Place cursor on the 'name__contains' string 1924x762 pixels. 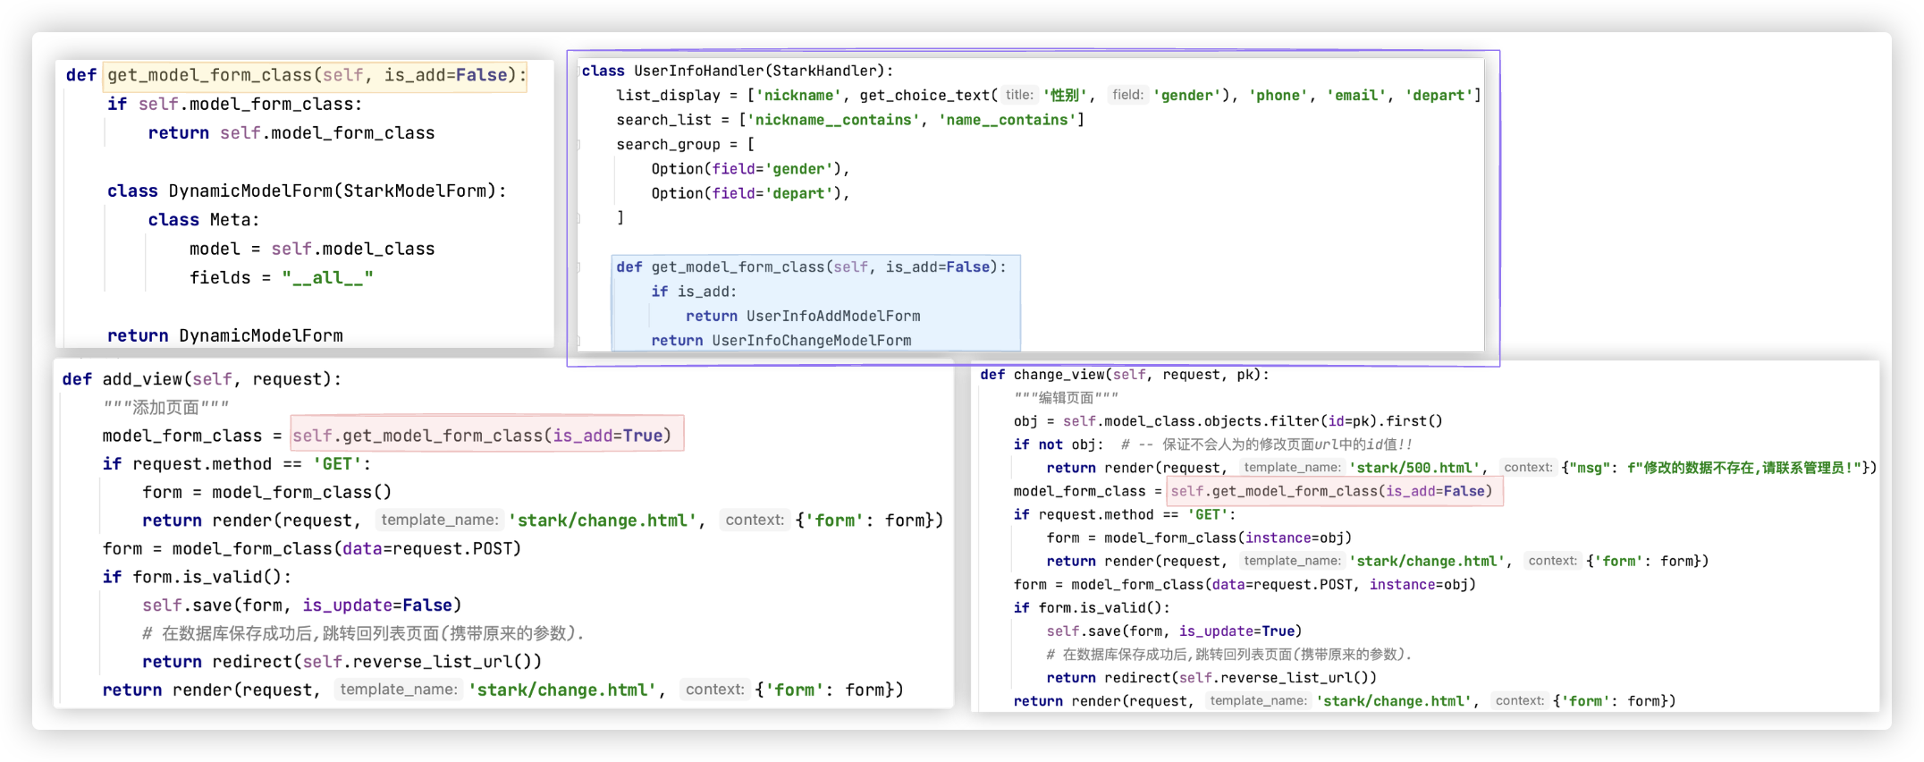click(x=1007, y=120)
